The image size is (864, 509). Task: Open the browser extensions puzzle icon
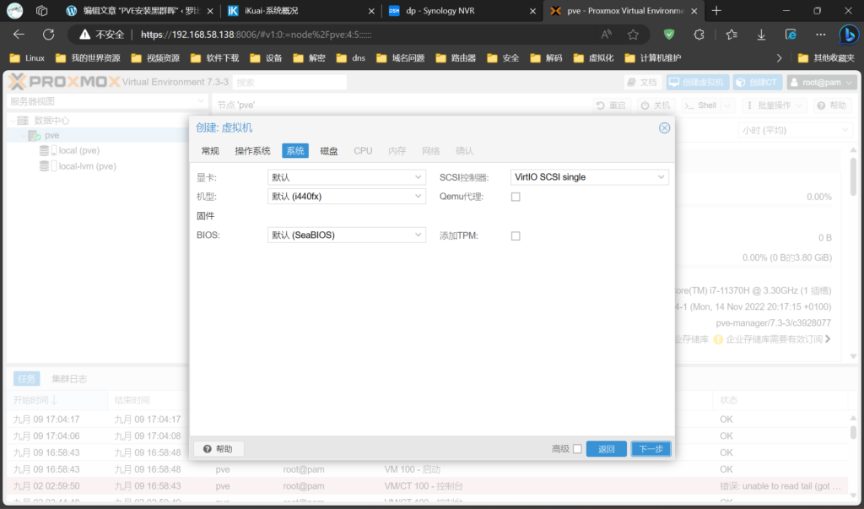click(699, 35)
